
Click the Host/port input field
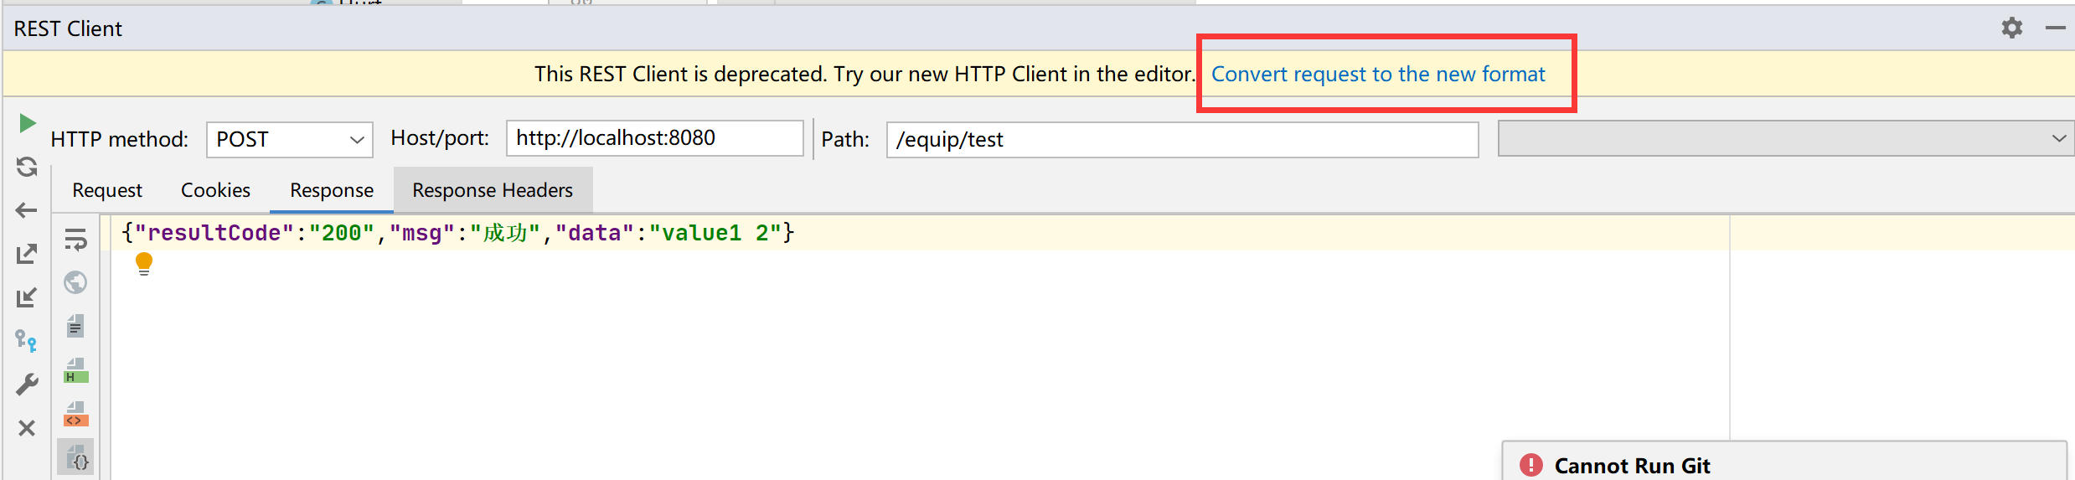654,138
